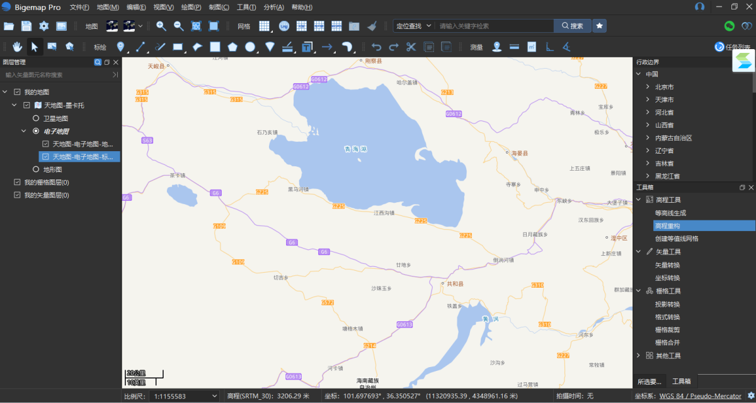Open the 工具(T) menu

pyautogui.click(x=246, y=7)
